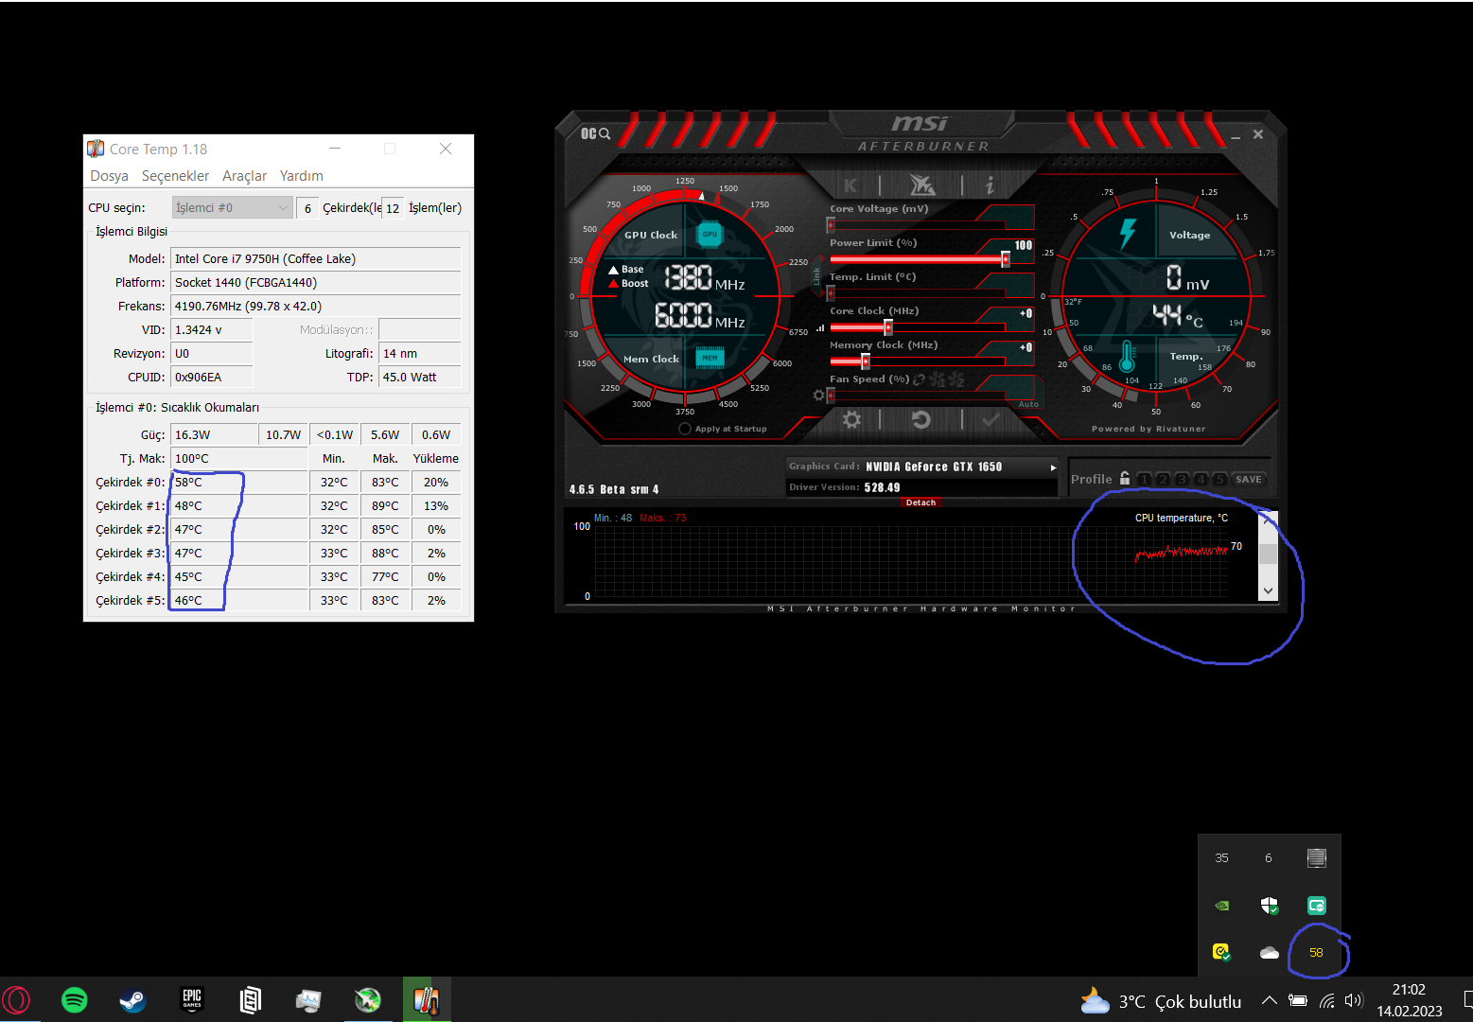Viewport: 1473px width, 1022px height.
Task: Open the performance monitor taskbar icon
Action: (308, 1000)
